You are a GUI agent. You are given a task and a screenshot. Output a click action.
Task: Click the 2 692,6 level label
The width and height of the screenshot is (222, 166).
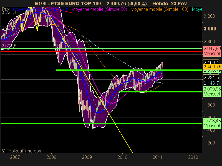point(9,46)
